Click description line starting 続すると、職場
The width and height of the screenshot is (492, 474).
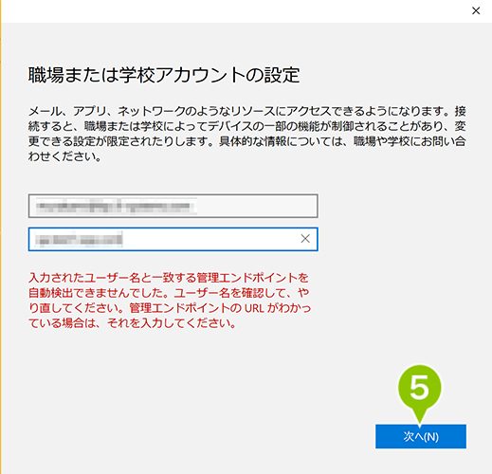point(247,126)
